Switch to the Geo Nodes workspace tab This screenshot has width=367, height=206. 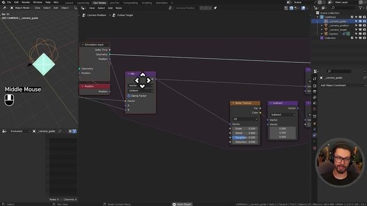[x=99, y=3]
